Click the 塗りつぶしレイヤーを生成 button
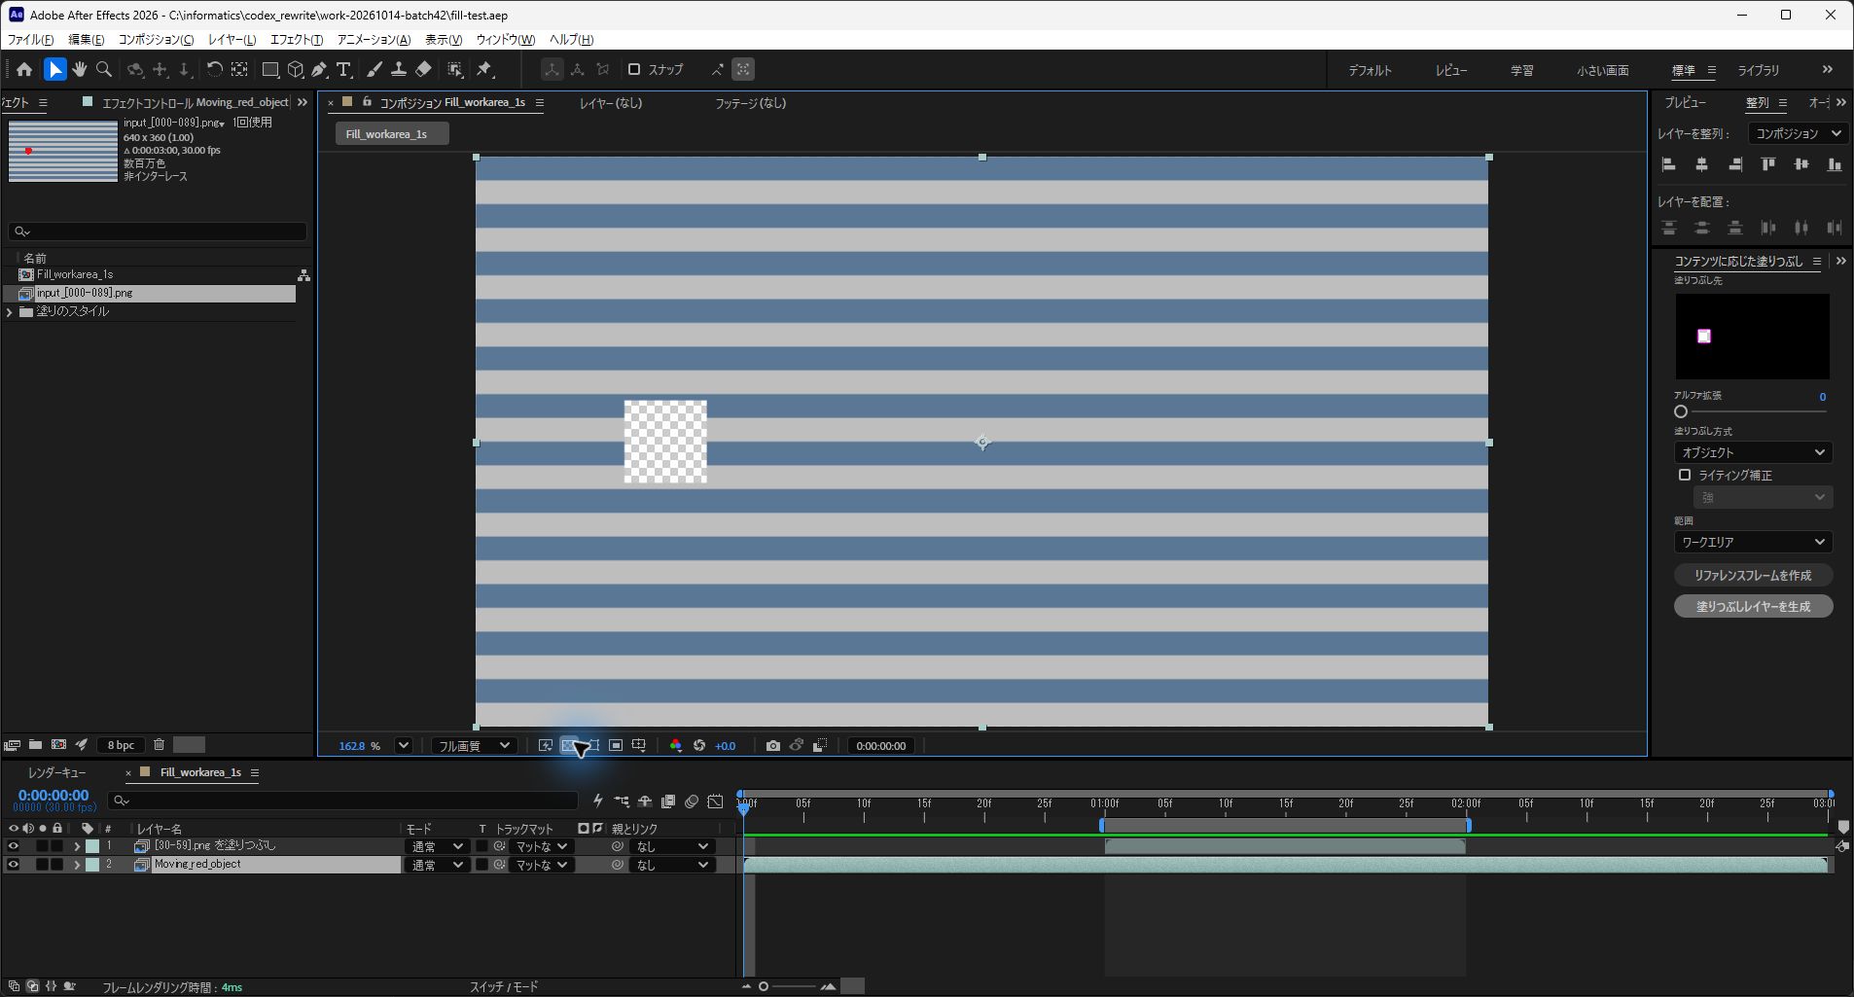The image size is (1854, 997). coord(1753,606)
